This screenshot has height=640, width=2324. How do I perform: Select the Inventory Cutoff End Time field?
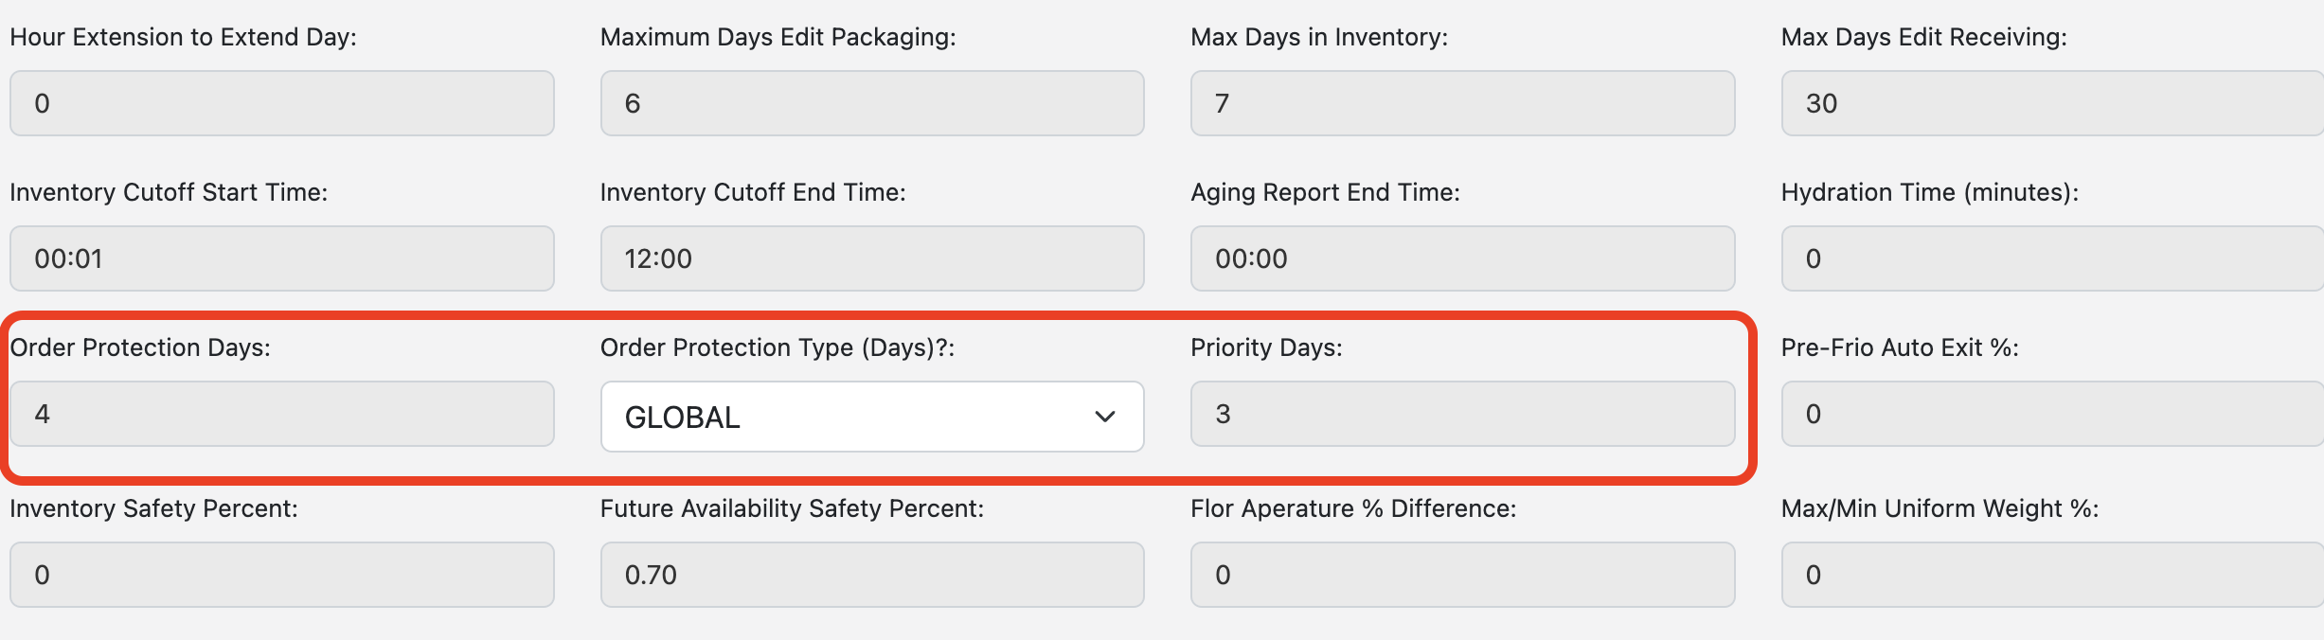(x=871, y=258)
